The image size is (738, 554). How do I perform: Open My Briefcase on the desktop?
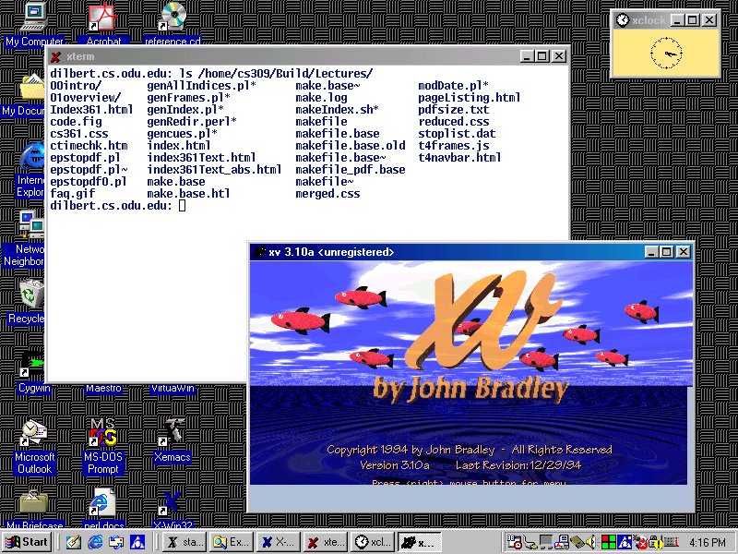click(x=33, y=503)
